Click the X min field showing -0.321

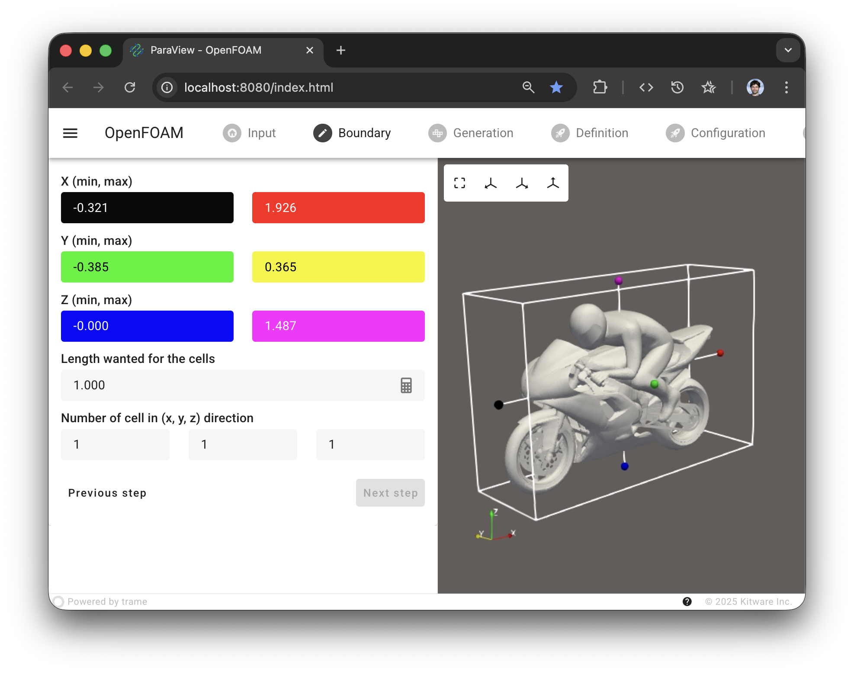[x=147, y=208]
